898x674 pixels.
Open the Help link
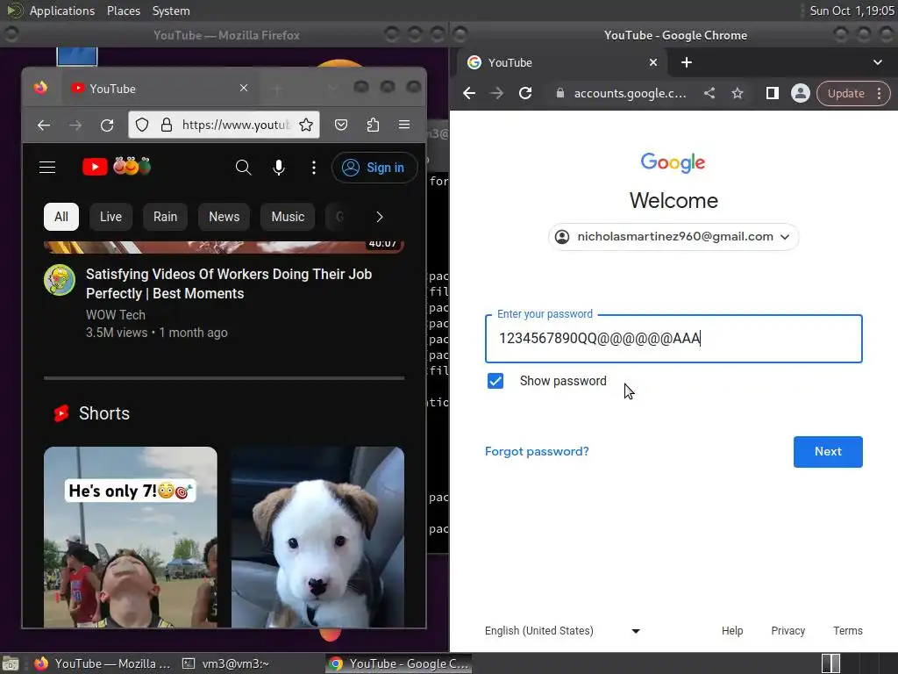point(732,631)
